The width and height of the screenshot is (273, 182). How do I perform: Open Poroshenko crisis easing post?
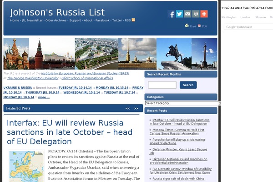tap(177, 142)
